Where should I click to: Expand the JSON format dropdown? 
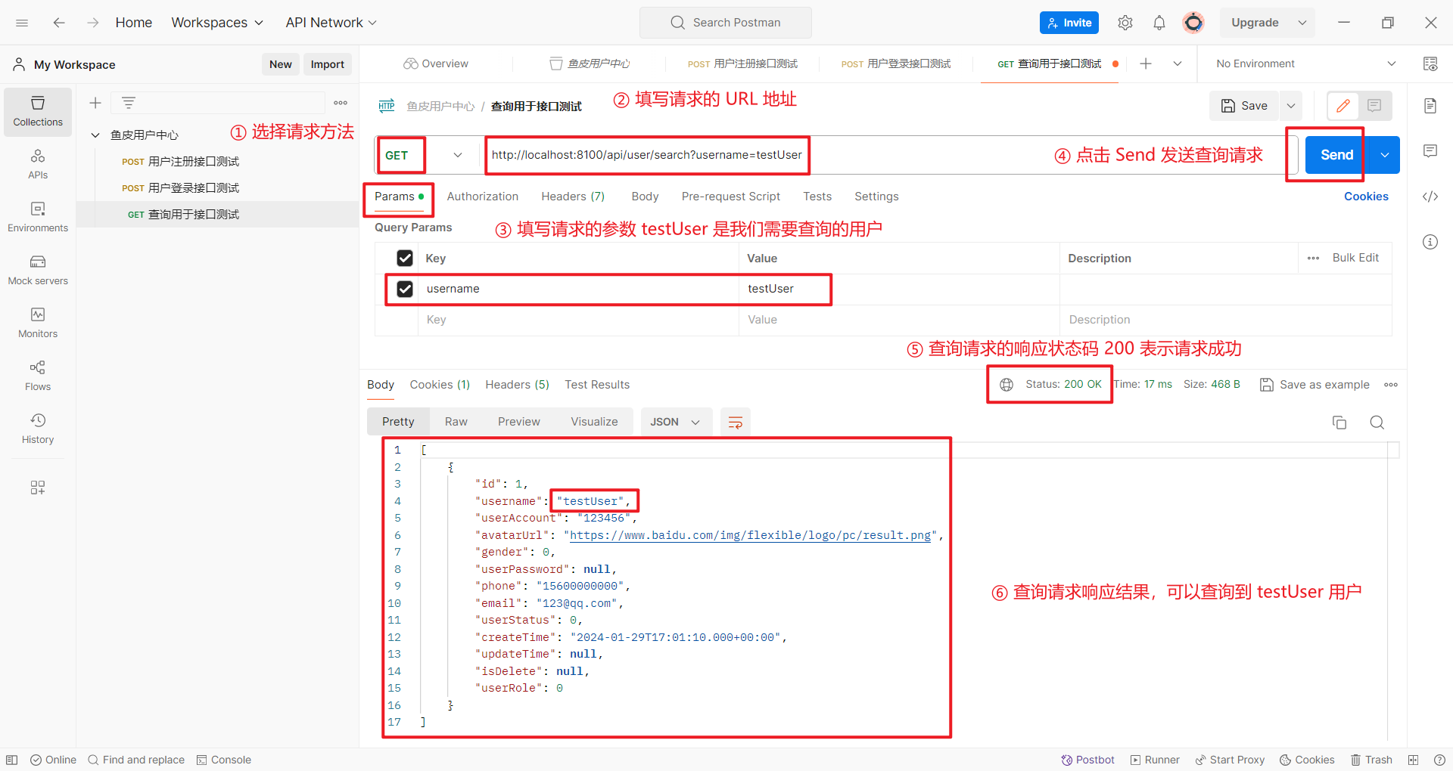(675, 423)
